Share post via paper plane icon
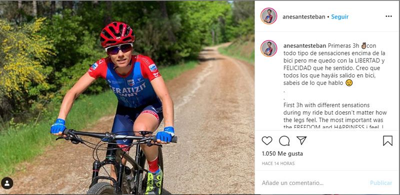The height and width of the screenshot is (195, 400). click(x=301, y=140)
